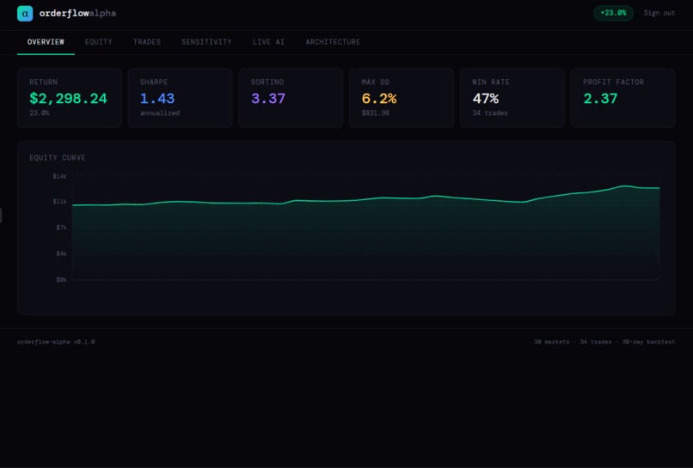Click the $14k y-axis label
Screen dimensions: 693x468
59,176
